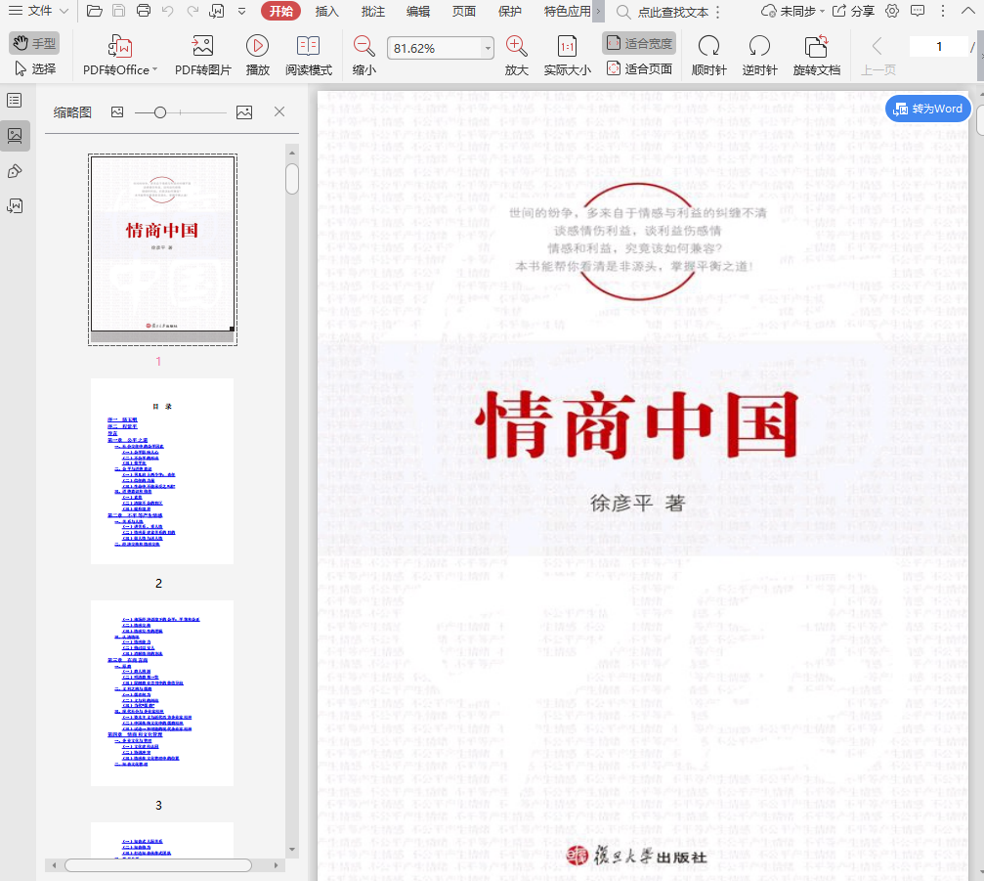Collapse the ribbon with the up arrow
The height and width of the screenshot is (881, 984).
tap(968, 12)
